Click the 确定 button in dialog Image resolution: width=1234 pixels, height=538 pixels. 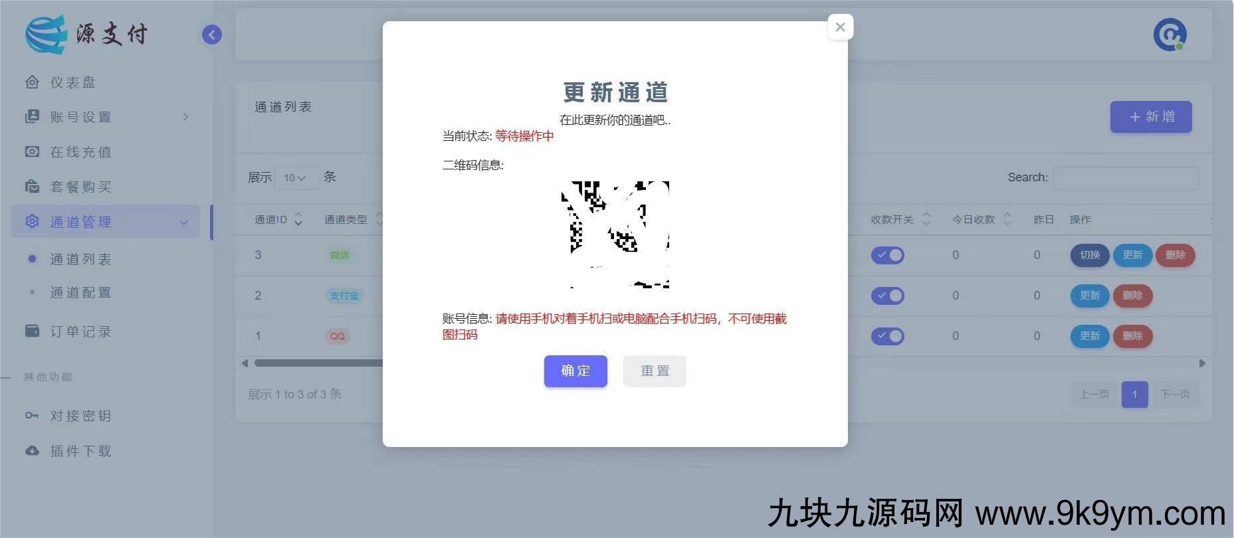pyautogui.click(x=575, y=371)
